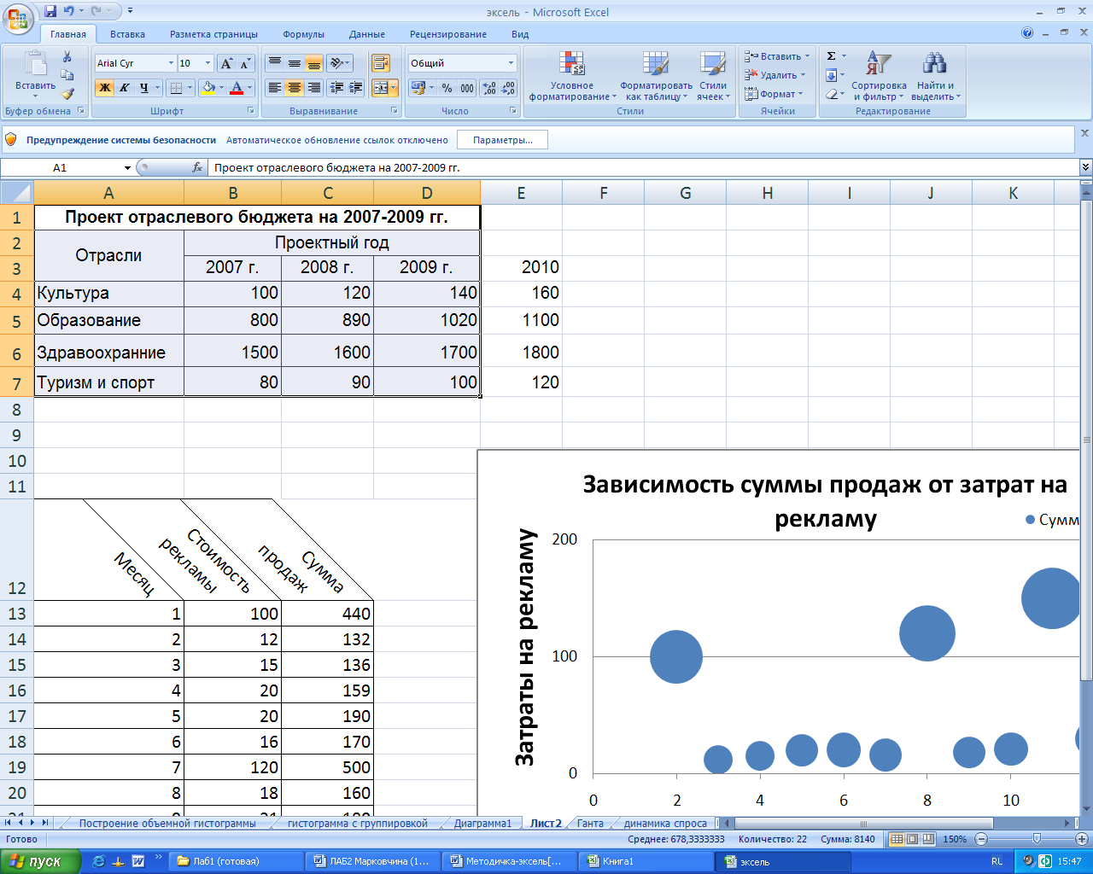Align cell text left
The height and width of the screenshot is (874, 1093).
(x=274, y=87)
